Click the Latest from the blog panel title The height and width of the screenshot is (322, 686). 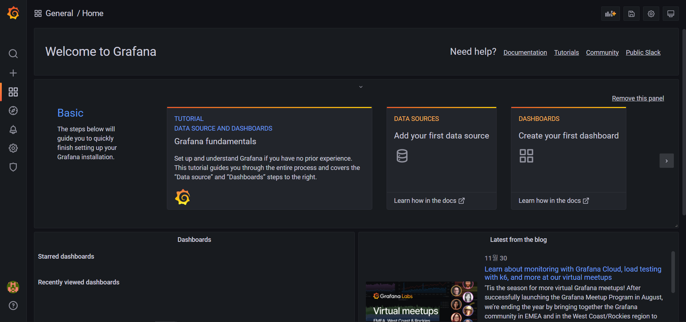[518, 240]
